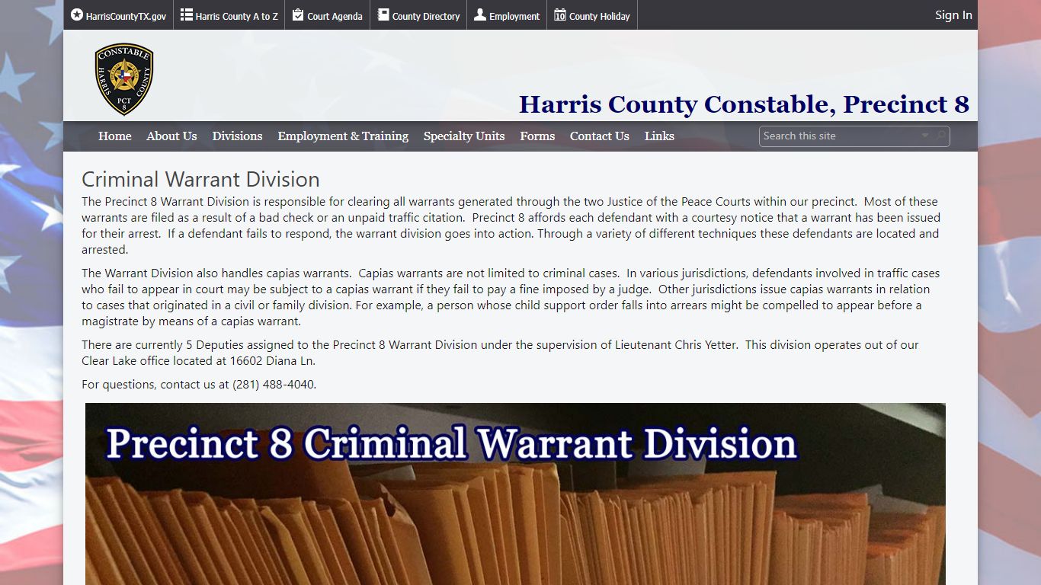Click the Court Agenda clipboard icon
The height and width of the screenshot is (585, 1041).
pyautogui.click(x=298, y=14)
